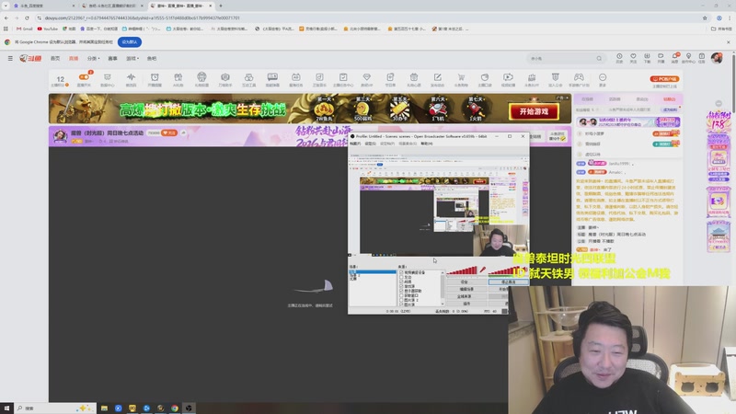The height and width of the screenshot is (414, 736).
Task: Click the 开始游戏 banner button
Action: click(x=535, y=111)
